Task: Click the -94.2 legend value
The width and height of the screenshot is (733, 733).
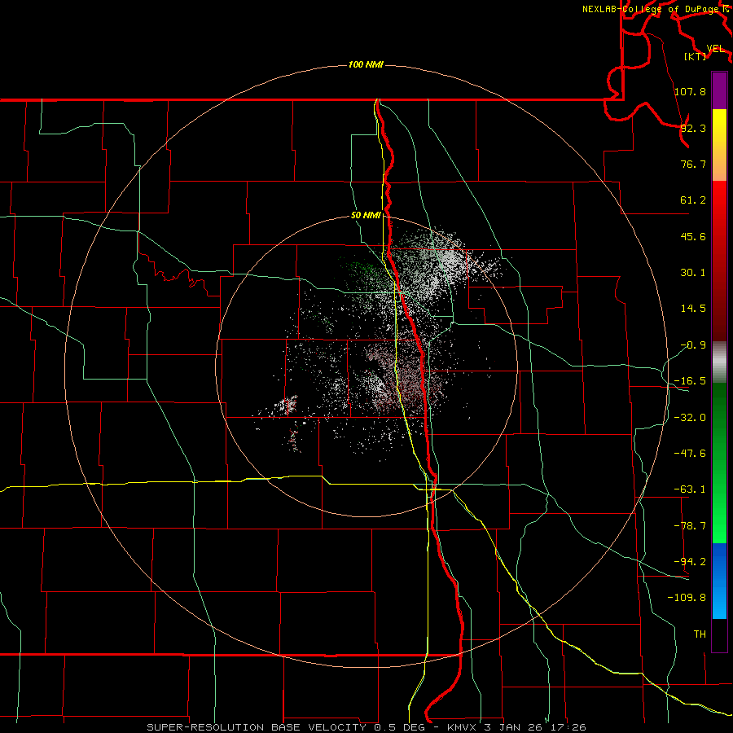Action: pyautogui.click(x=690, y=561)
